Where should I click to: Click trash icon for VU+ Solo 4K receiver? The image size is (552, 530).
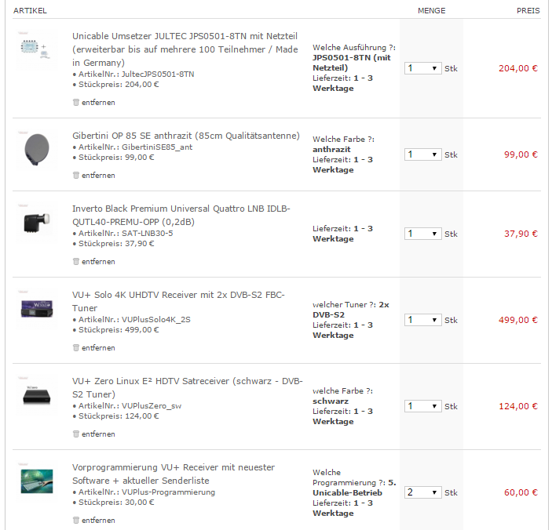(x=76, y=347)
